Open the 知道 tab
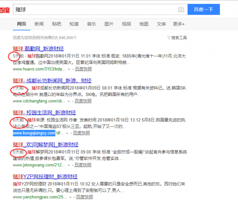 point(74,24)
